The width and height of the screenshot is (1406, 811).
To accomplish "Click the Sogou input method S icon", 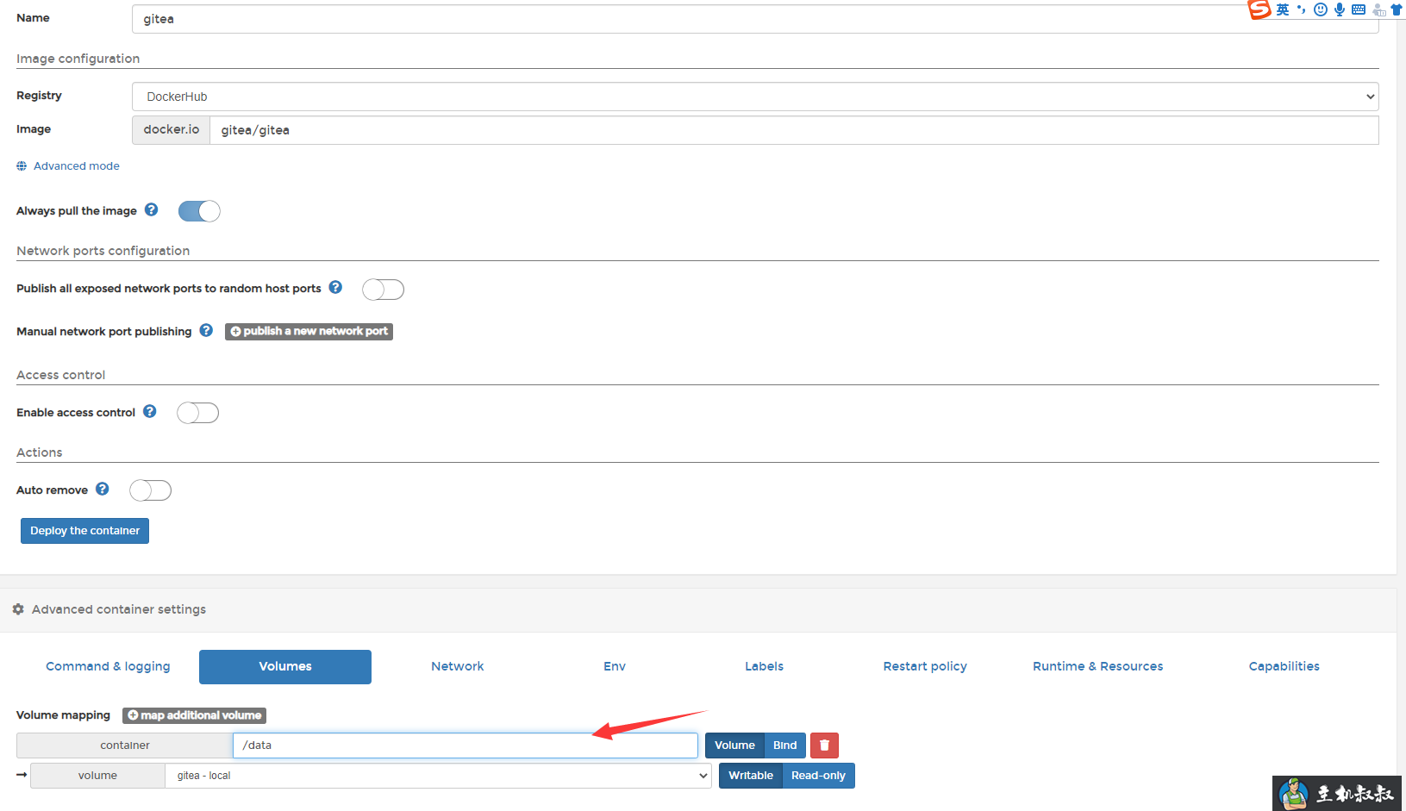I will click(x=1259, y=9).
